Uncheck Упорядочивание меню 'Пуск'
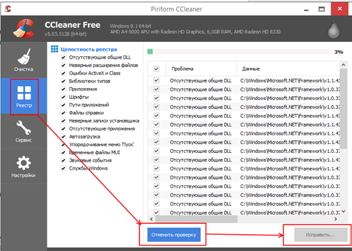Image resolution: width=352 pixels, height=251 pixels. pyautogui.click(x=64, y=145)
